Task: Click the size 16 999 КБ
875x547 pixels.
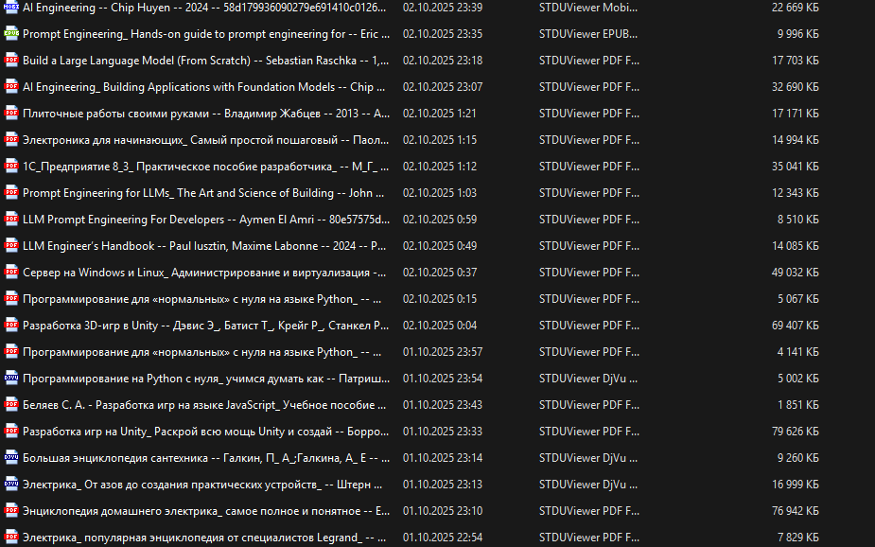Action: (x=796, y=485)
